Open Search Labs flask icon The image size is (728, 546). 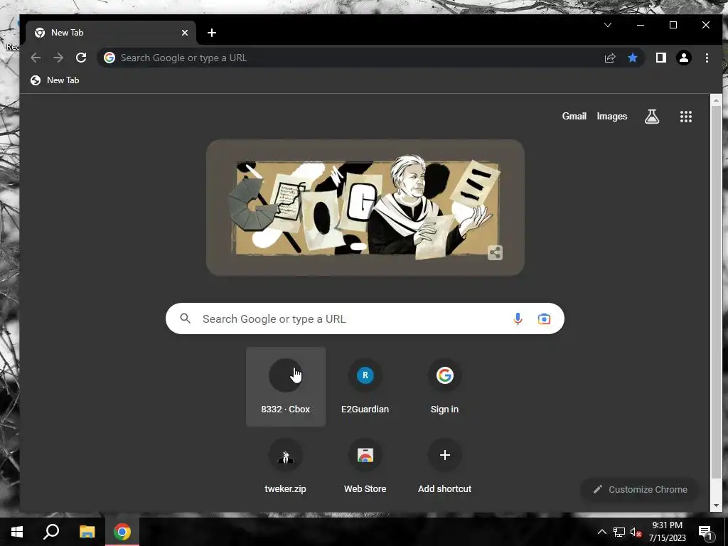(652, 117)
